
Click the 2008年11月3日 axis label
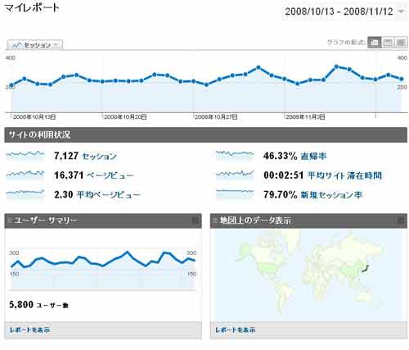306,117
